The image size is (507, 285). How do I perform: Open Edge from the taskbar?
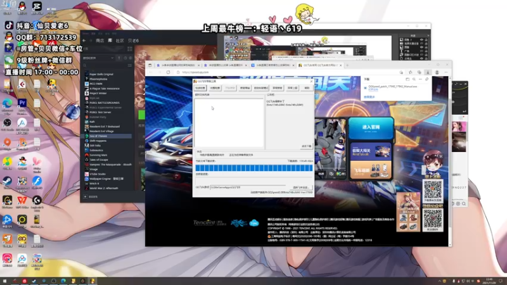pos(63,281)
